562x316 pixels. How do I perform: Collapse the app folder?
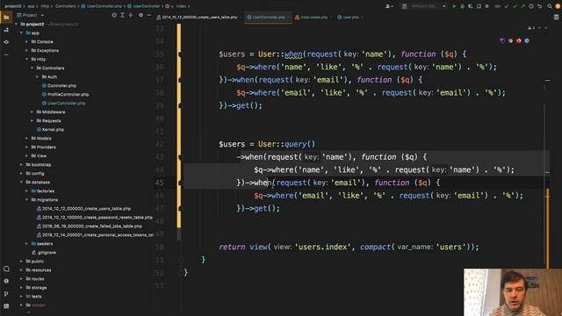pyautogui.click(x=21, y=33)
